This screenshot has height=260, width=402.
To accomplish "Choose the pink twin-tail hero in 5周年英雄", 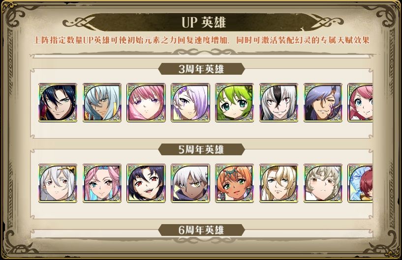I will [x=102, y=183].
